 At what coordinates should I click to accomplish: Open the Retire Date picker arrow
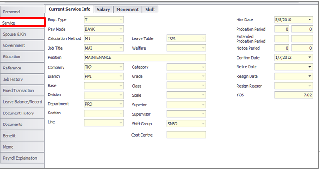310,67
